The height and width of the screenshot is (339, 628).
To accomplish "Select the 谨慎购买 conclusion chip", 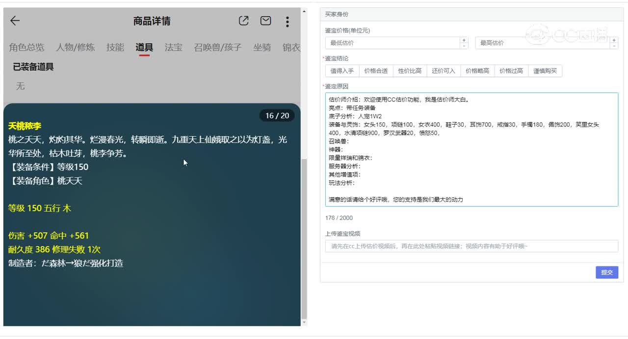I will (545, 71).
